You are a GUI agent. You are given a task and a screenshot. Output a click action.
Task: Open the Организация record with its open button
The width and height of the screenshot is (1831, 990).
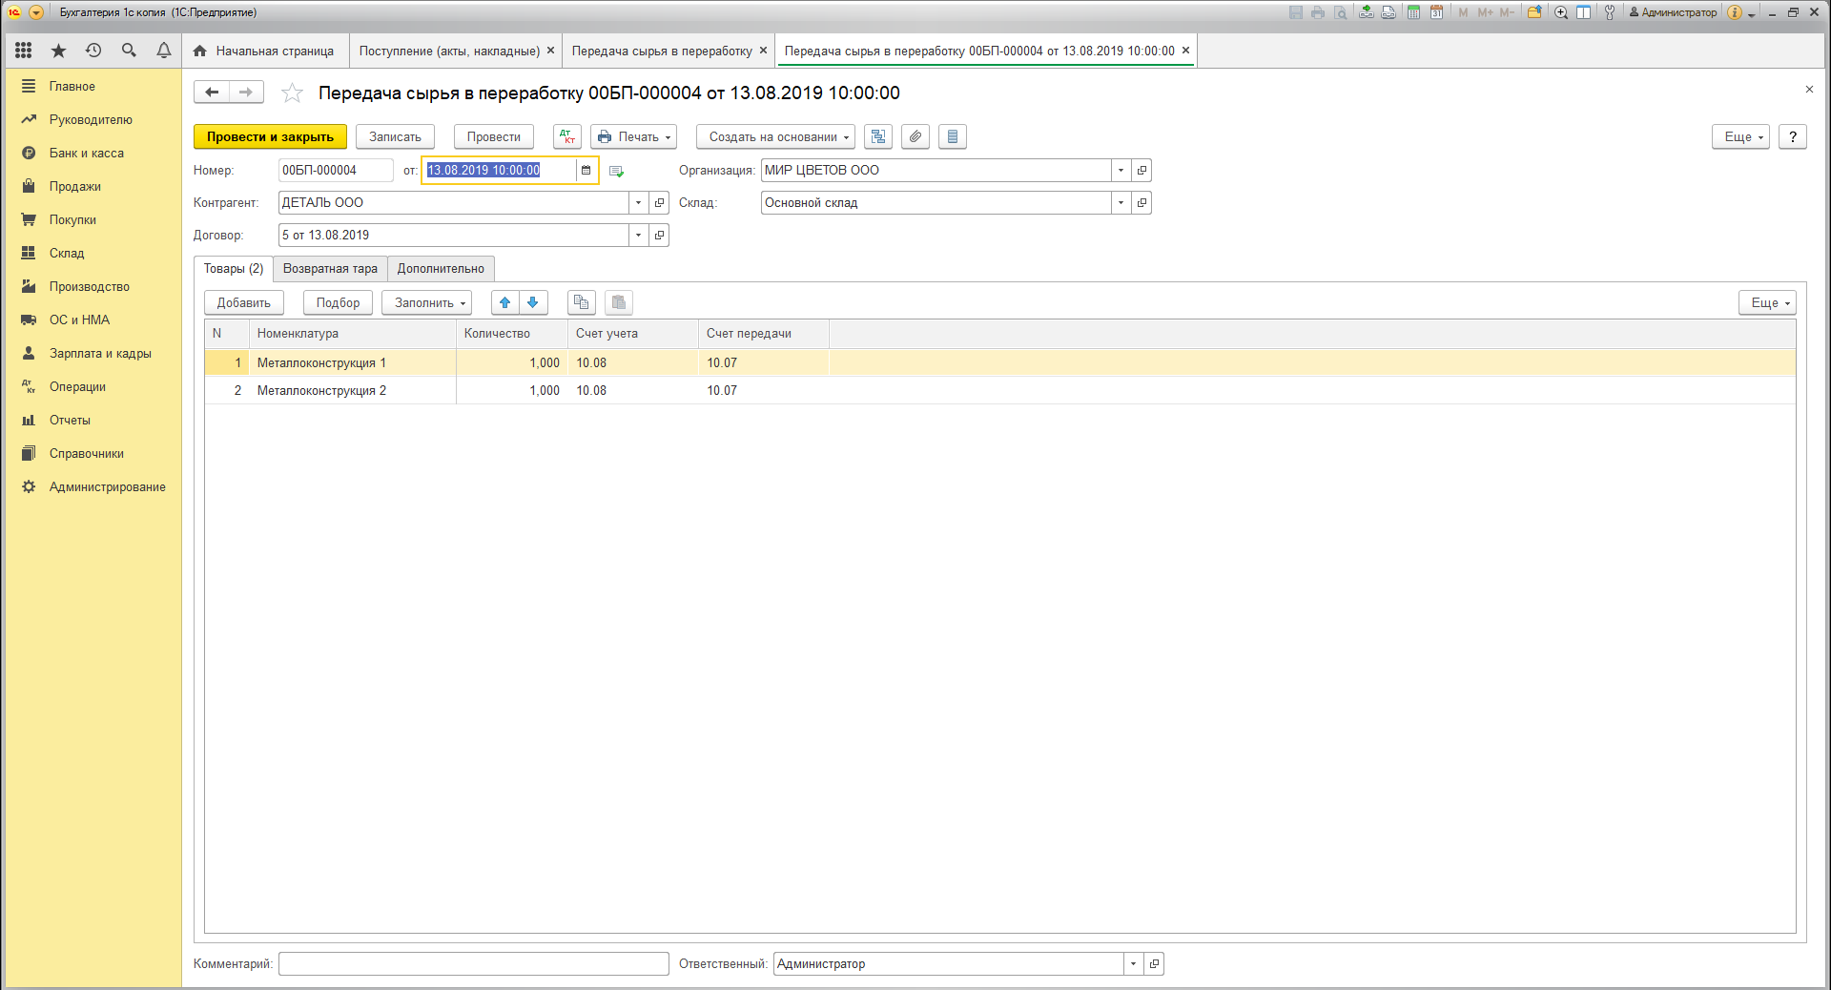(1142, 171)
